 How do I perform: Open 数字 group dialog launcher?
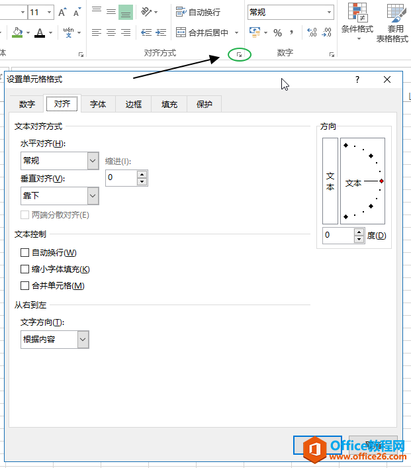[332, 55]
